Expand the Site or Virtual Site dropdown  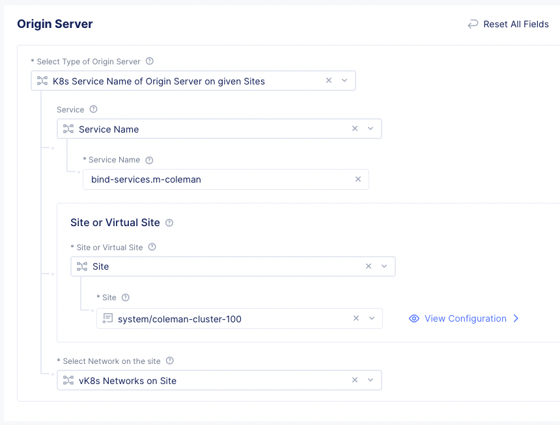click(384, 266)
